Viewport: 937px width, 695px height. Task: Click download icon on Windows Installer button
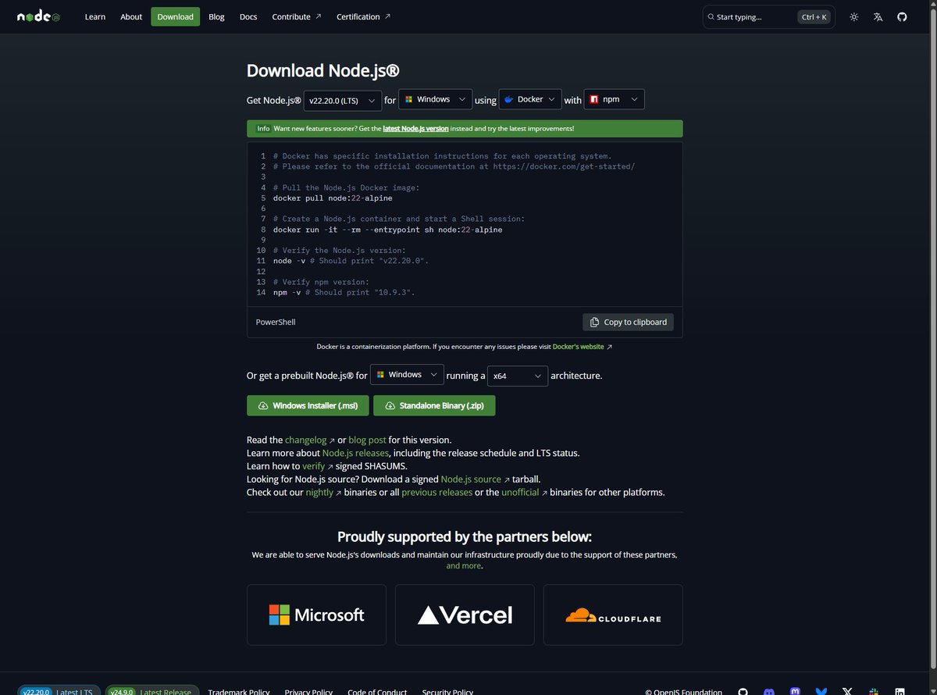(x=262, y=406)
